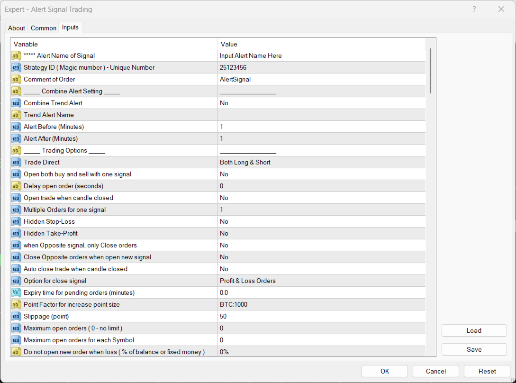Click the icon beside Auto close trade
This screenshot has width=516, height=383.
pos(16,269)
